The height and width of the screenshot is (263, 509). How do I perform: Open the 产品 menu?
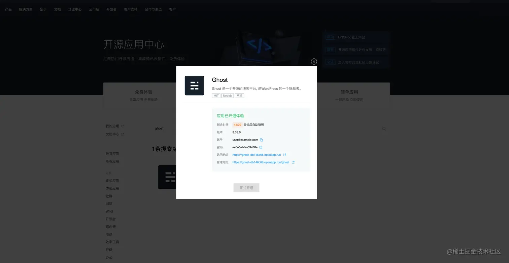[8, 9]
